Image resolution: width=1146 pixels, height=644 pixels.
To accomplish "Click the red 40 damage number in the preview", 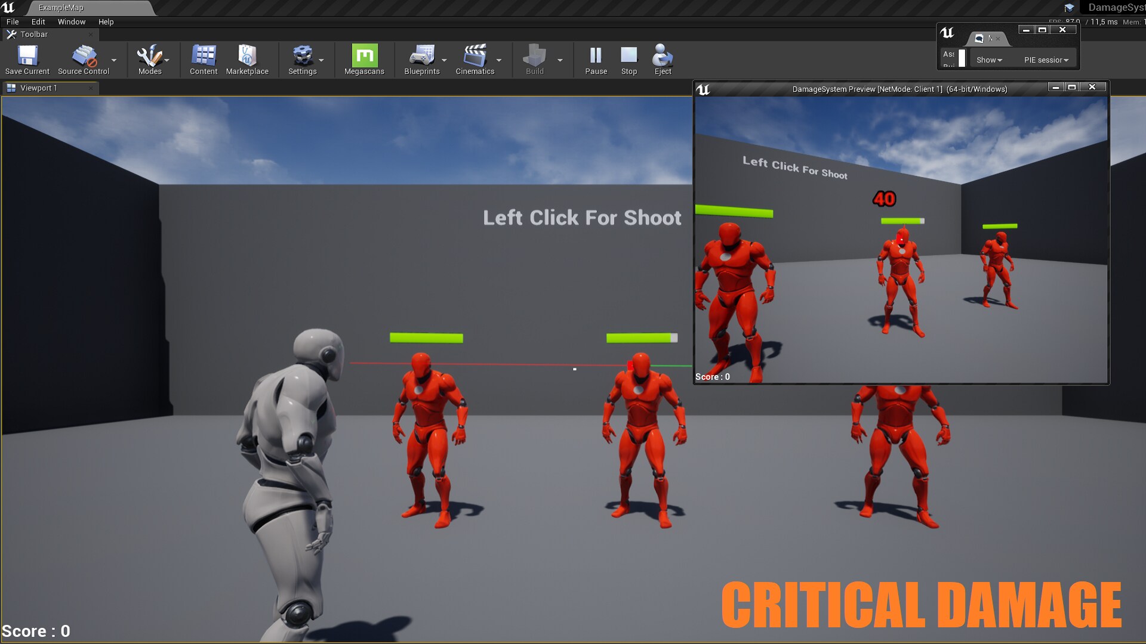I will point(884,199).
